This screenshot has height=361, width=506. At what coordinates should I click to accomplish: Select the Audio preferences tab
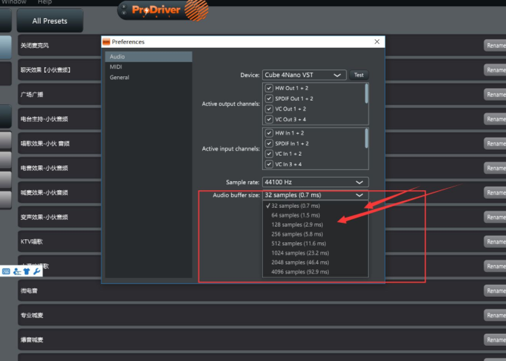pyautogui.click(x=149, y=57)
